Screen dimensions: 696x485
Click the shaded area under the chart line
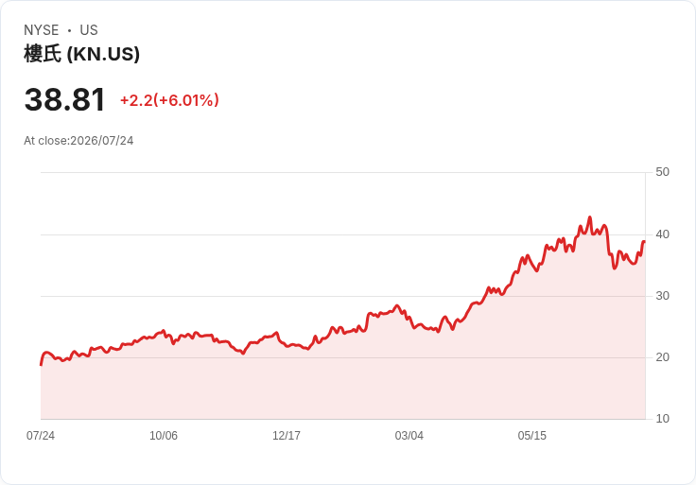point(311,386)
